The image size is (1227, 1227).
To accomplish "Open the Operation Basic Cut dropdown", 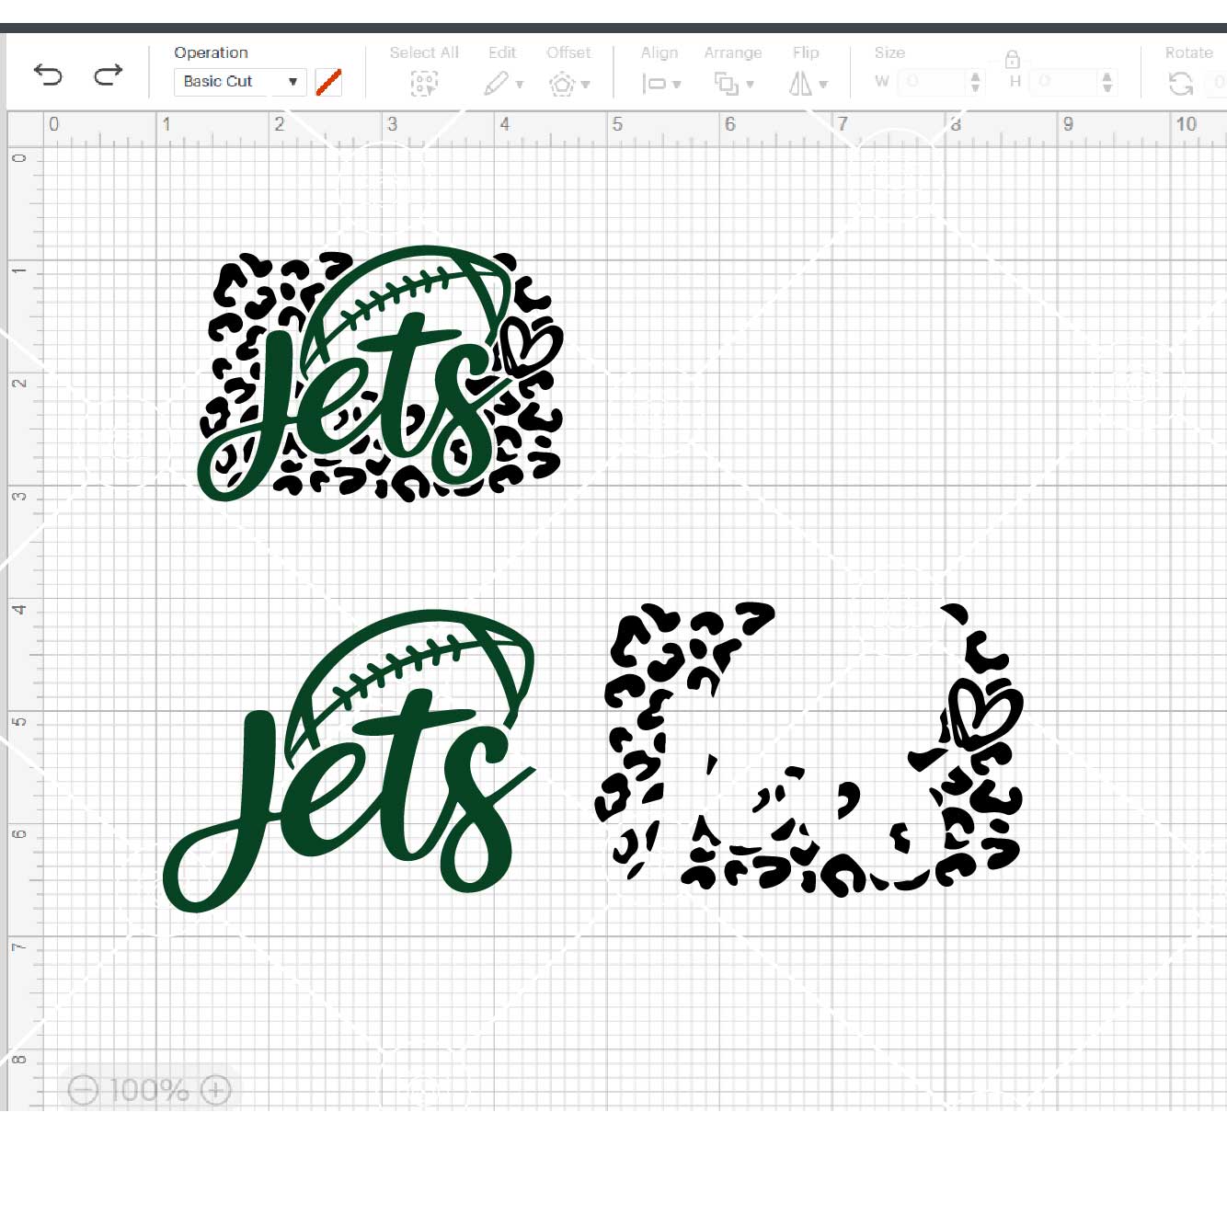I will (x=240, y=81).
